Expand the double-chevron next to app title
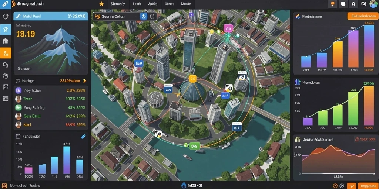The height and width of the screenshot is (189, 379). click(x=13, y=4)
